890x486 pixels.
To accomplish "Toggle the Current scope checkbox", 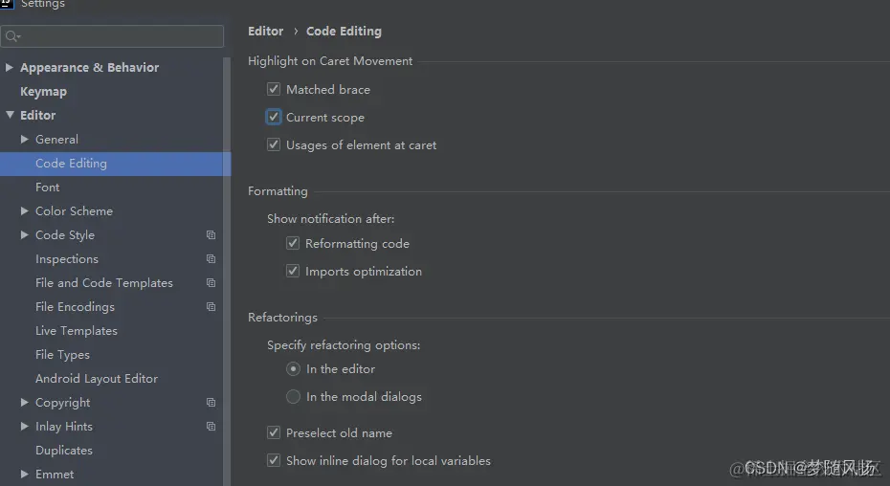I will pyautogui.click(x=274, y=117).
